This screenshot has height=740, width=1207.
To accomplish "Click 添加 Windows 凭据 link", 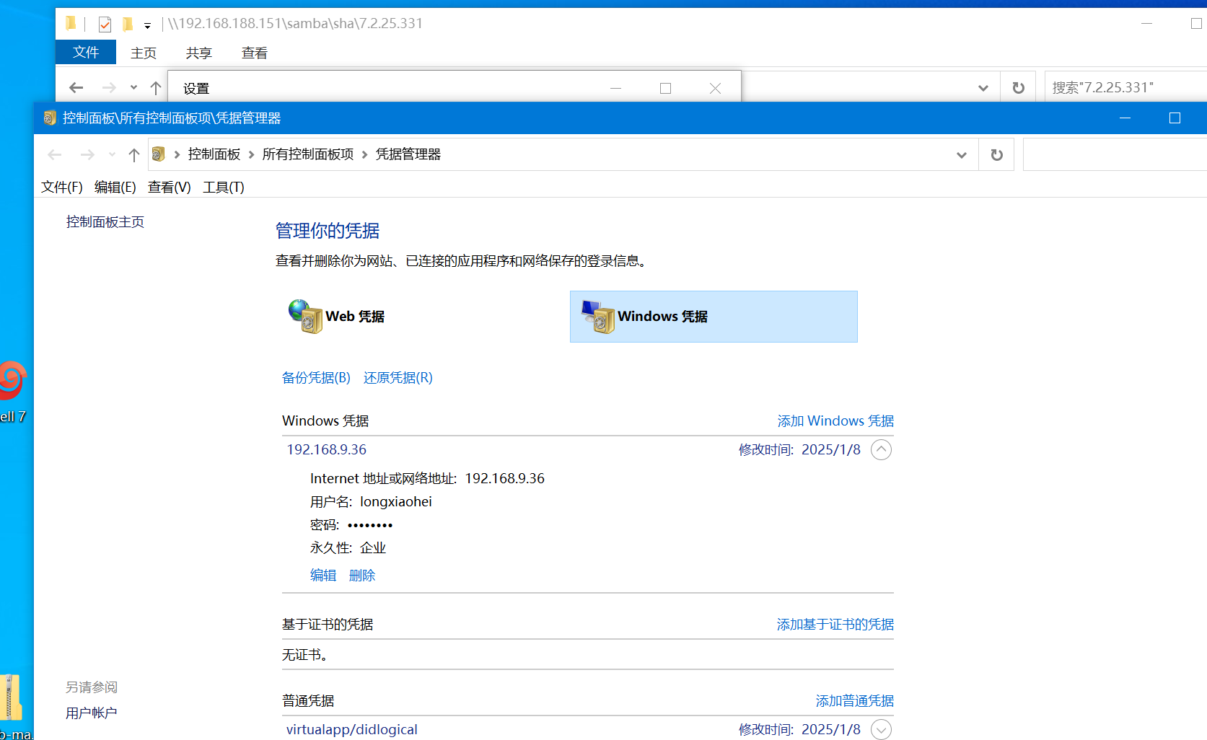I will click(835, 421).
